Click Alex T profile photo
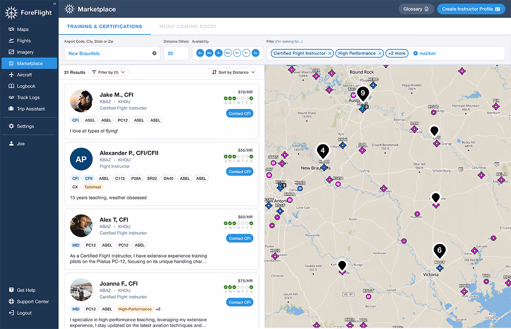Screen dimensions: 511x329 point(81,226)
